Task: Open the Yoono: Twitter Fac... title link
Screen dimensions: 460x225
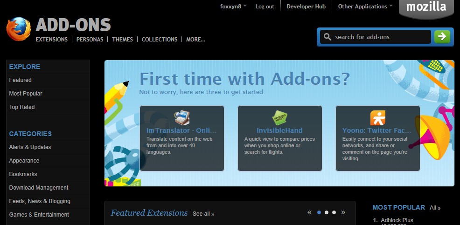Action: pyautogui.click(x=377, y=130)
